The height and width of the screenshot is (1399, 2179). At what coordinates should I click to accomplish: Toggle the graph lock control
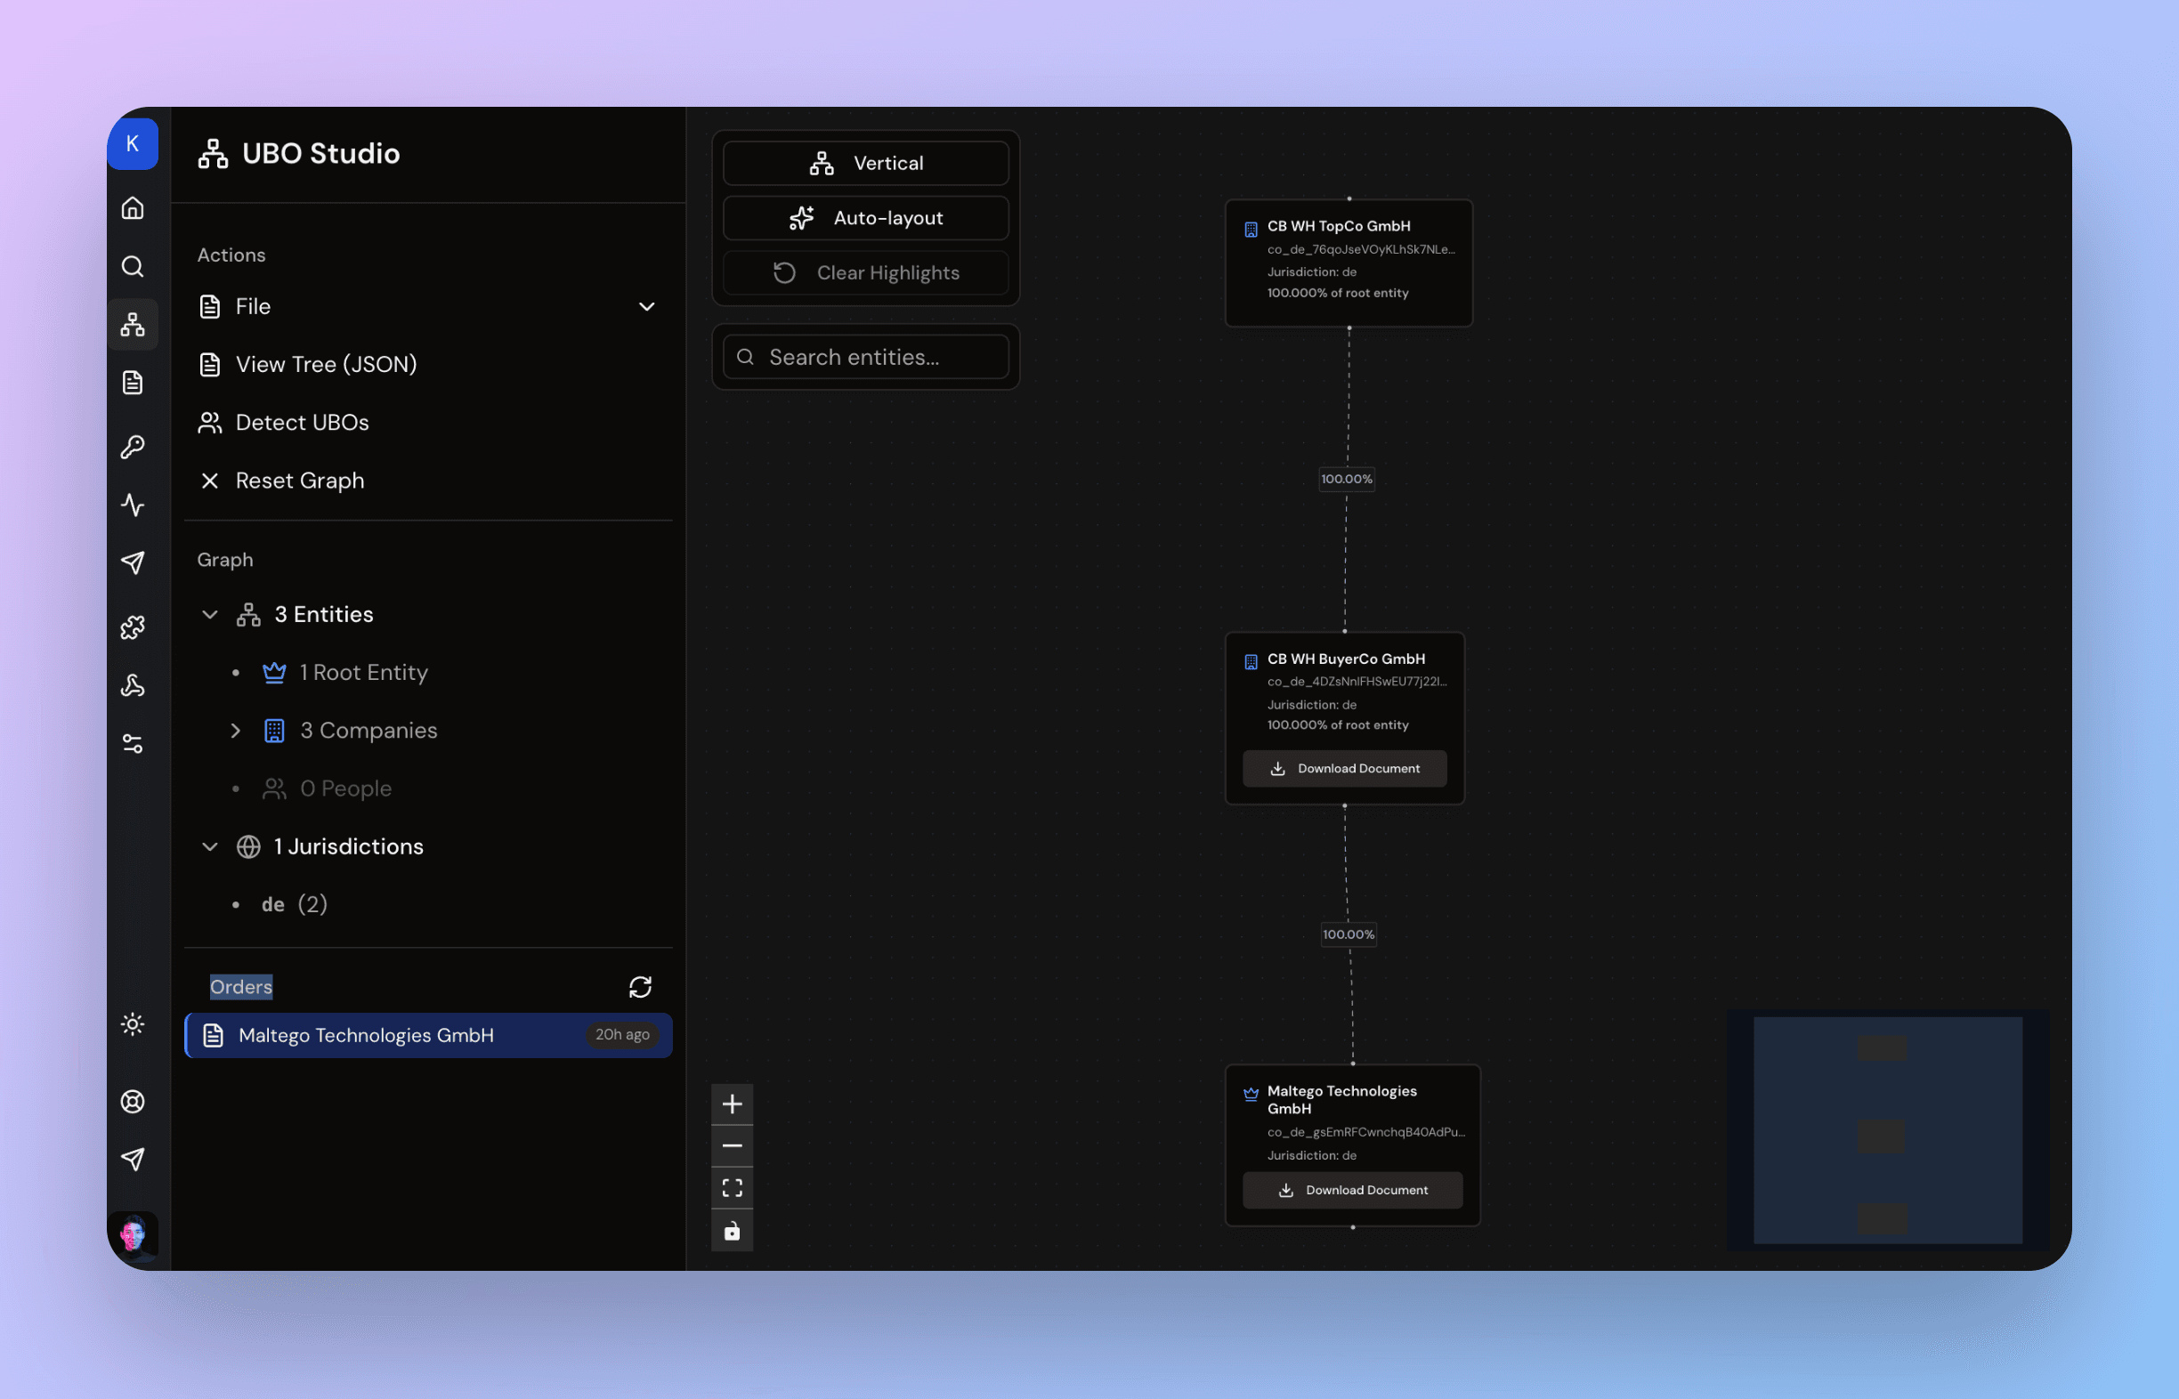click(x=732, y=1230)
